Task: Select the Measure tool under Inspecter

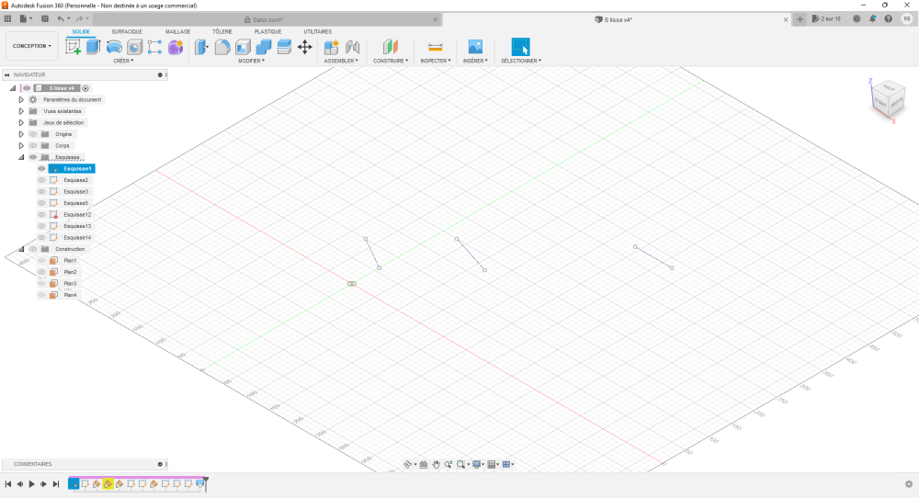Action: tap(436, 47)
